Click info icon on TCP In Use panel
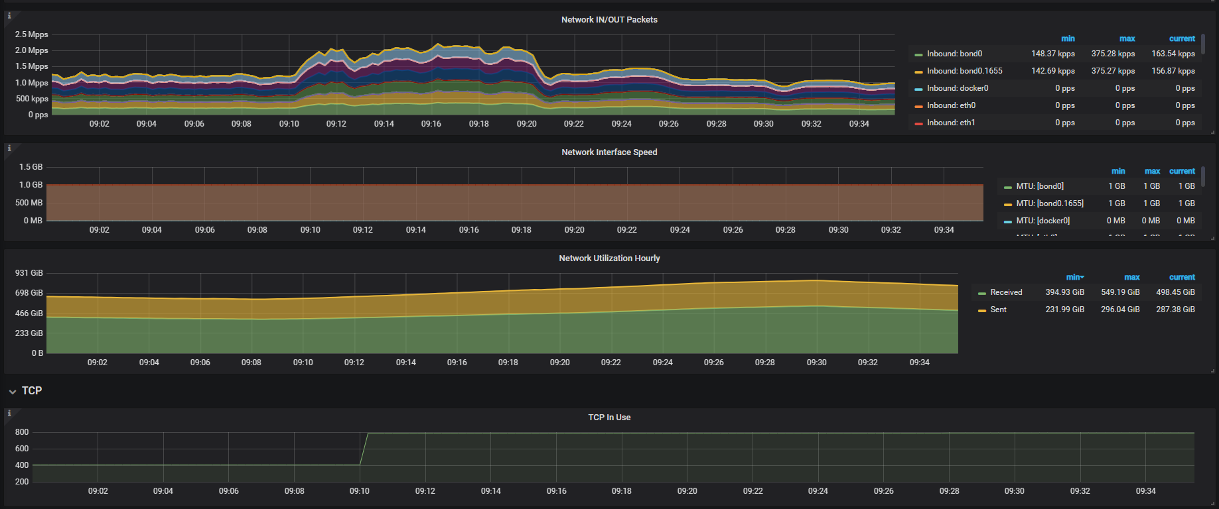 tap(9, 414)
